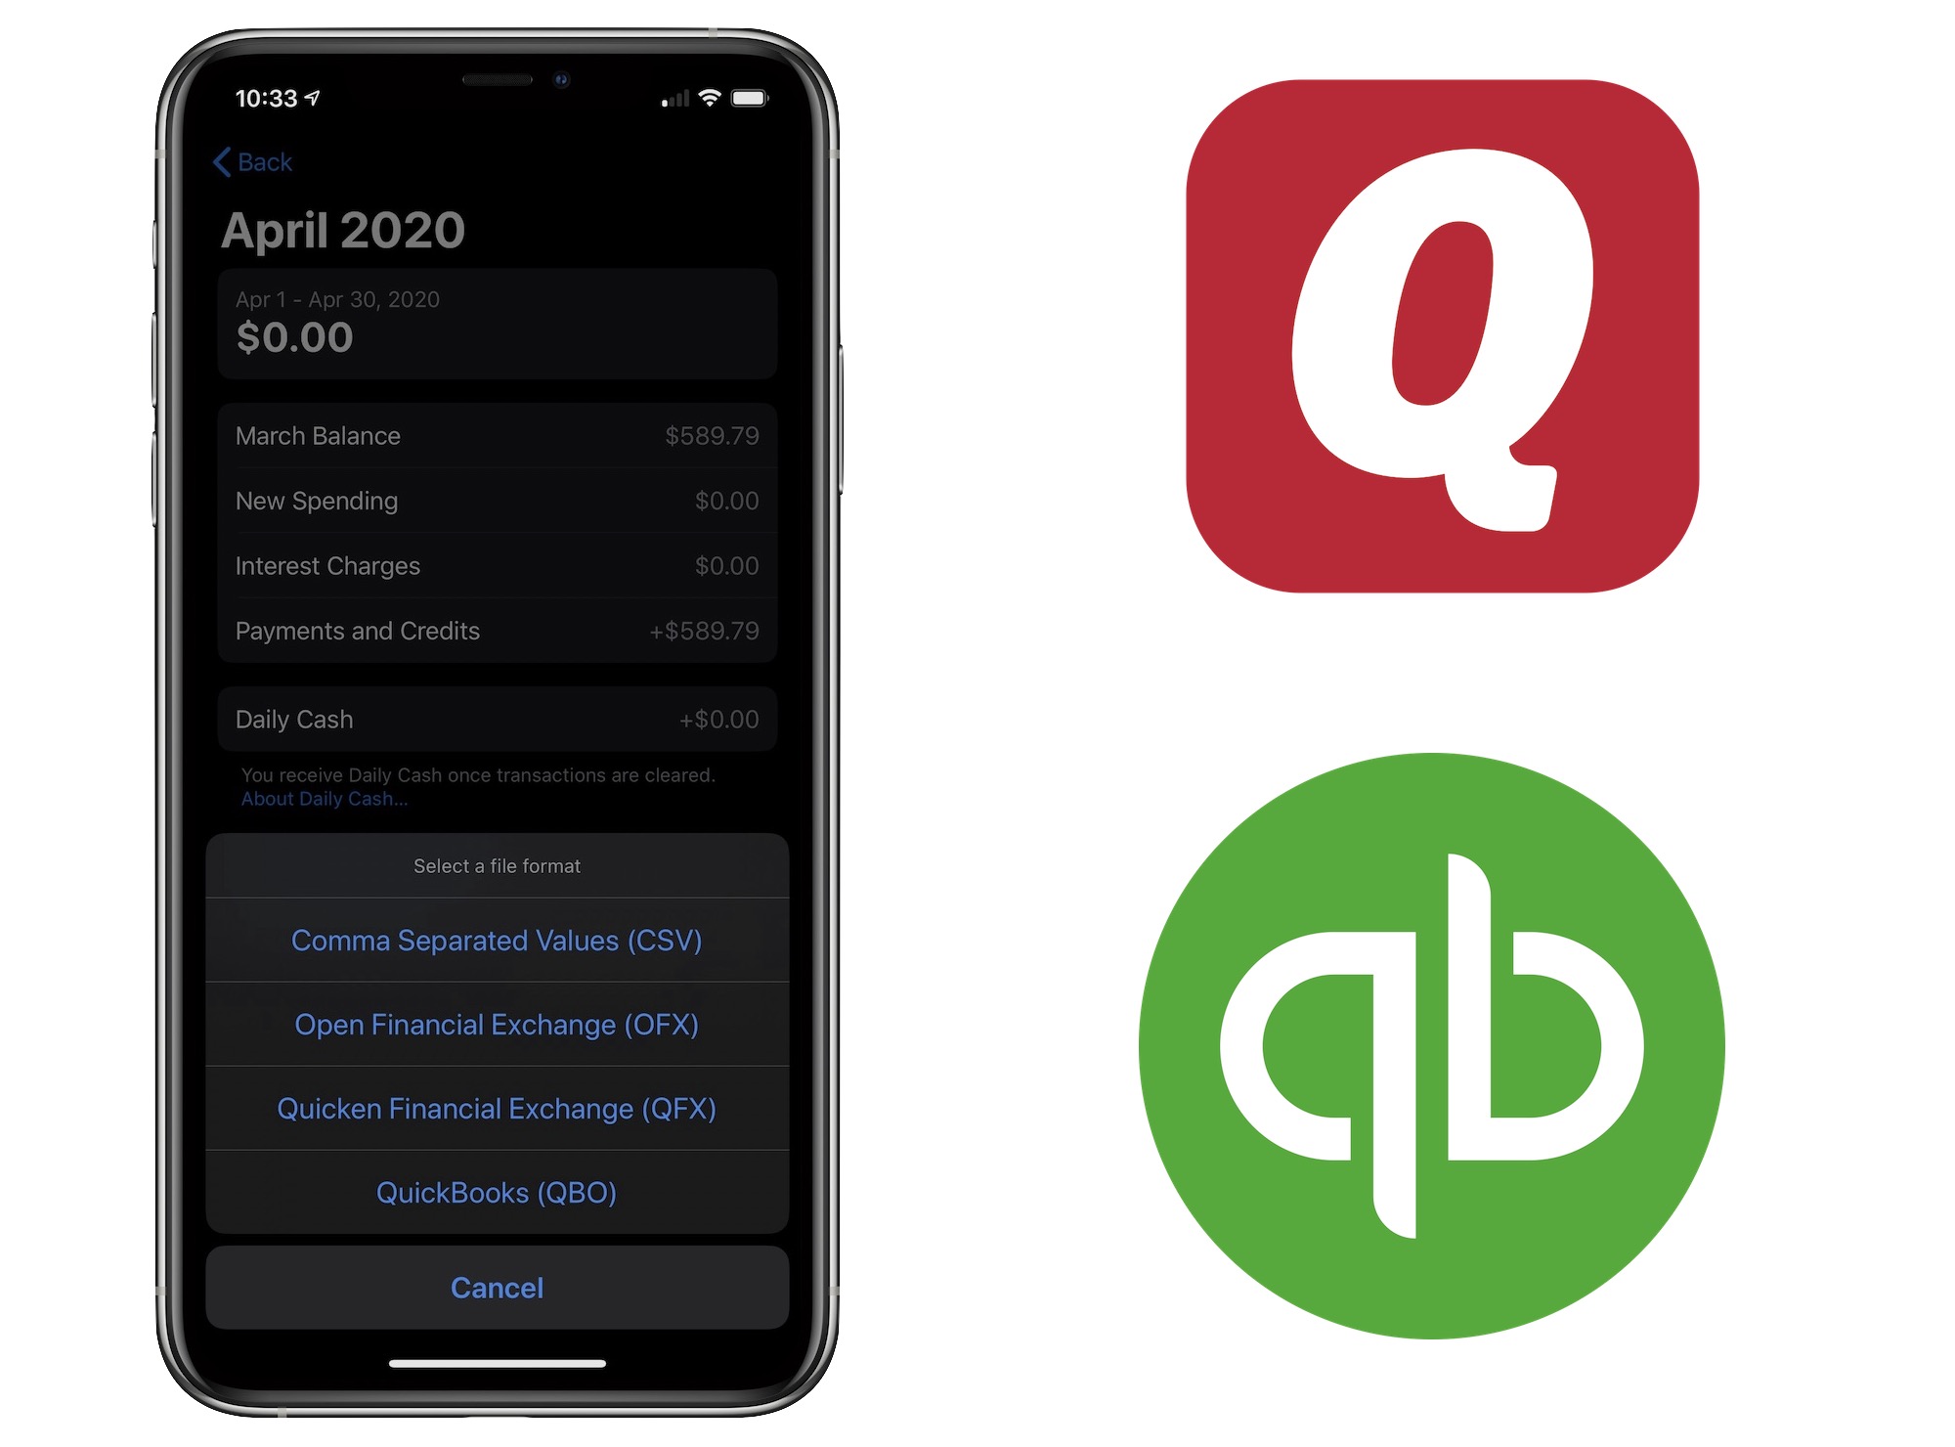Select Quicken Financial Exchange (QFX) format

pyautogui.click(x=499, y=1105)
